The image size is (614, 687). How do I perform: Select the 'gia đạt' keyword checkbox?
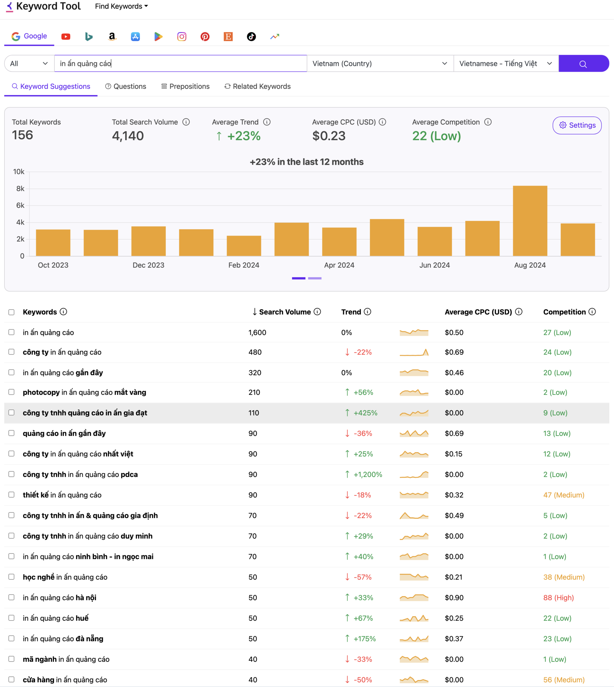click(11, 412)
